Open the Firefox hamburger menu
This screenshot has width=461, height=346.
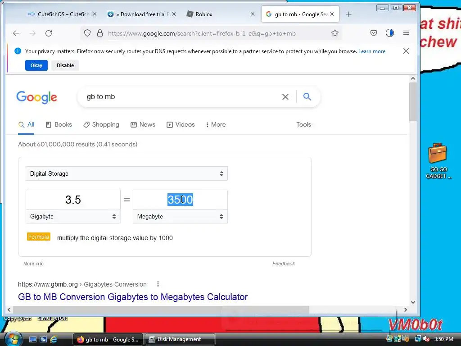pos(406,33)
